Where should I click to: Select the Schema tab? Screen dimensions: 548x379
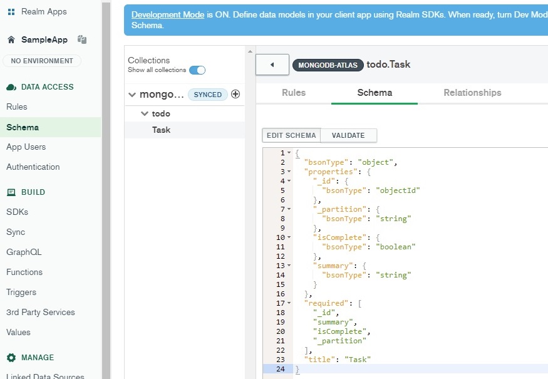(x=375, y=93)
